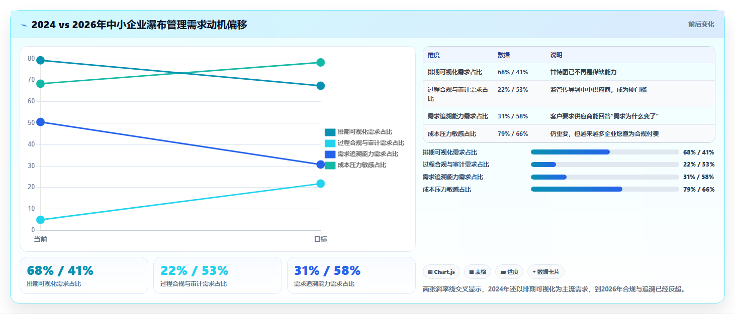Click the Chart.js tag chip
Viewport: 735px width, 314px height.
coord(441,272)
